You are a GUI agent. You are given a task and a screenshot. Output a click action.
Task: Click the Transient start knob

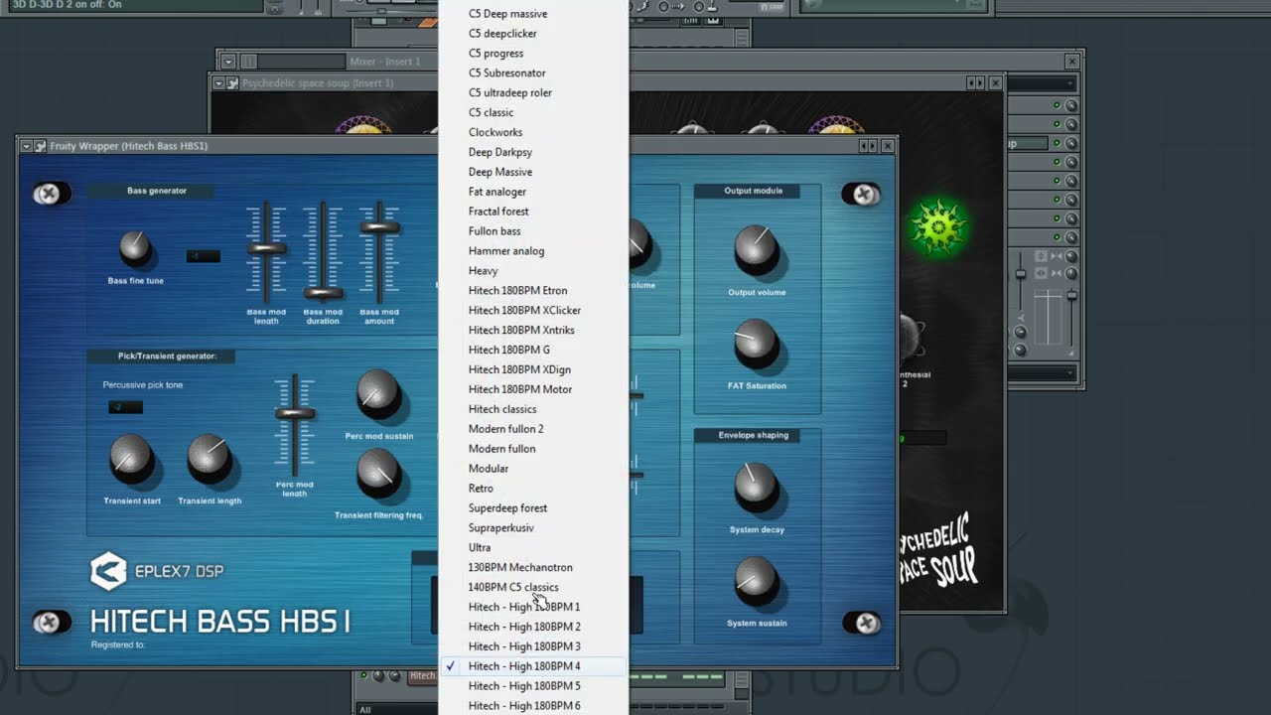[x=131, y=461]
